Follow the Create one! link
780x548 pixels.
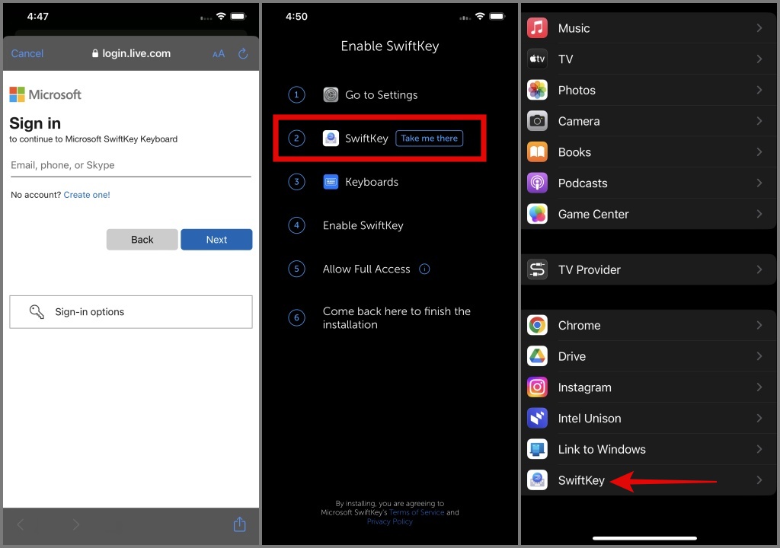click(87, 195)
